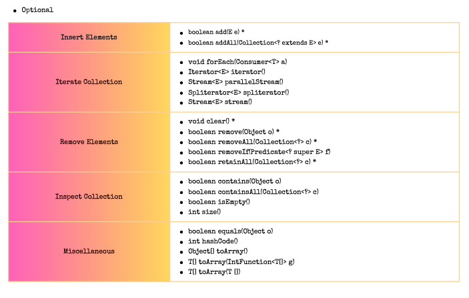Click the Miscellaneous category cell
The height and width of the screenshot is (298, 469).
89,251
